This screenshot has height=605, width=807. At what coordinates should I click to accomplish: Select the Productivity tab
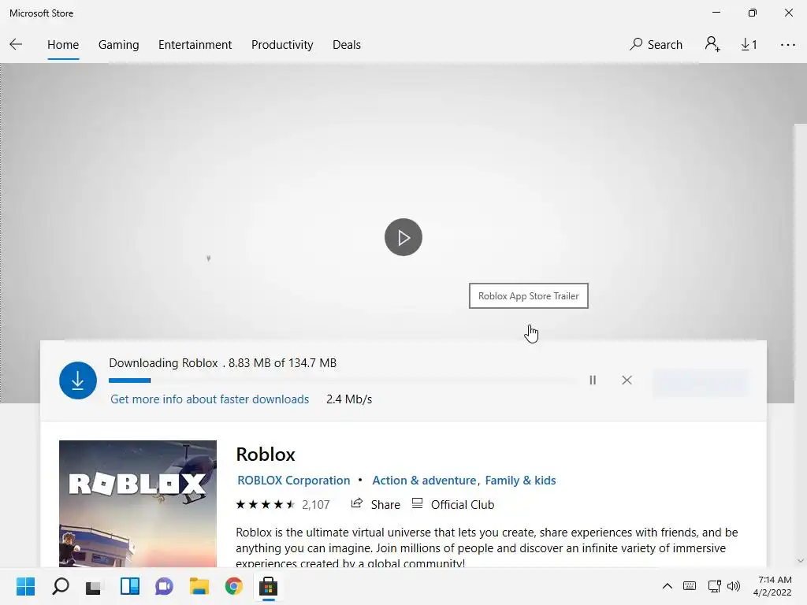click(x=282, y=45)
